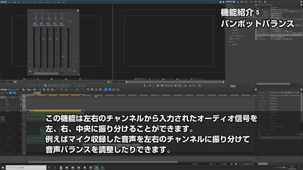This screenshot has height=170, width=303.
Task: Click the undo icon
Action: pos(66,89)
